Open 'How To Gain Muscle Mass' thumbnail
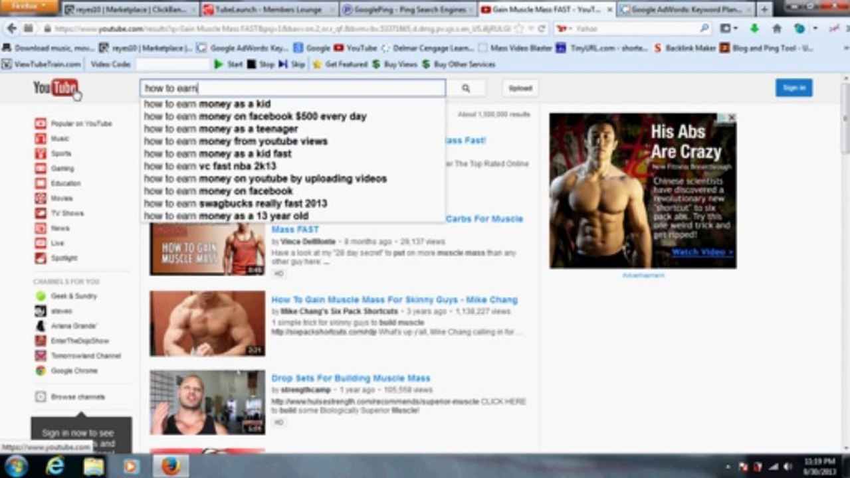The image size is (850, 478). 207,248
